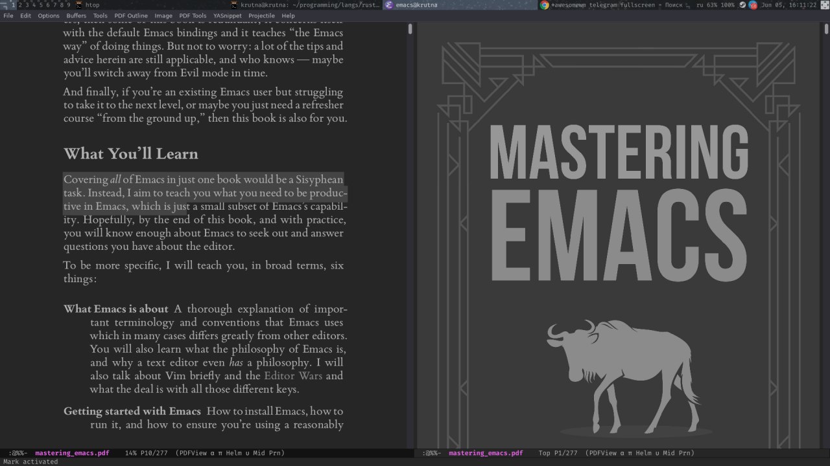This screenshot has width=830, height=466.
Task: Open the File menu
Action: pyautogui.click(x=8, y=16)
